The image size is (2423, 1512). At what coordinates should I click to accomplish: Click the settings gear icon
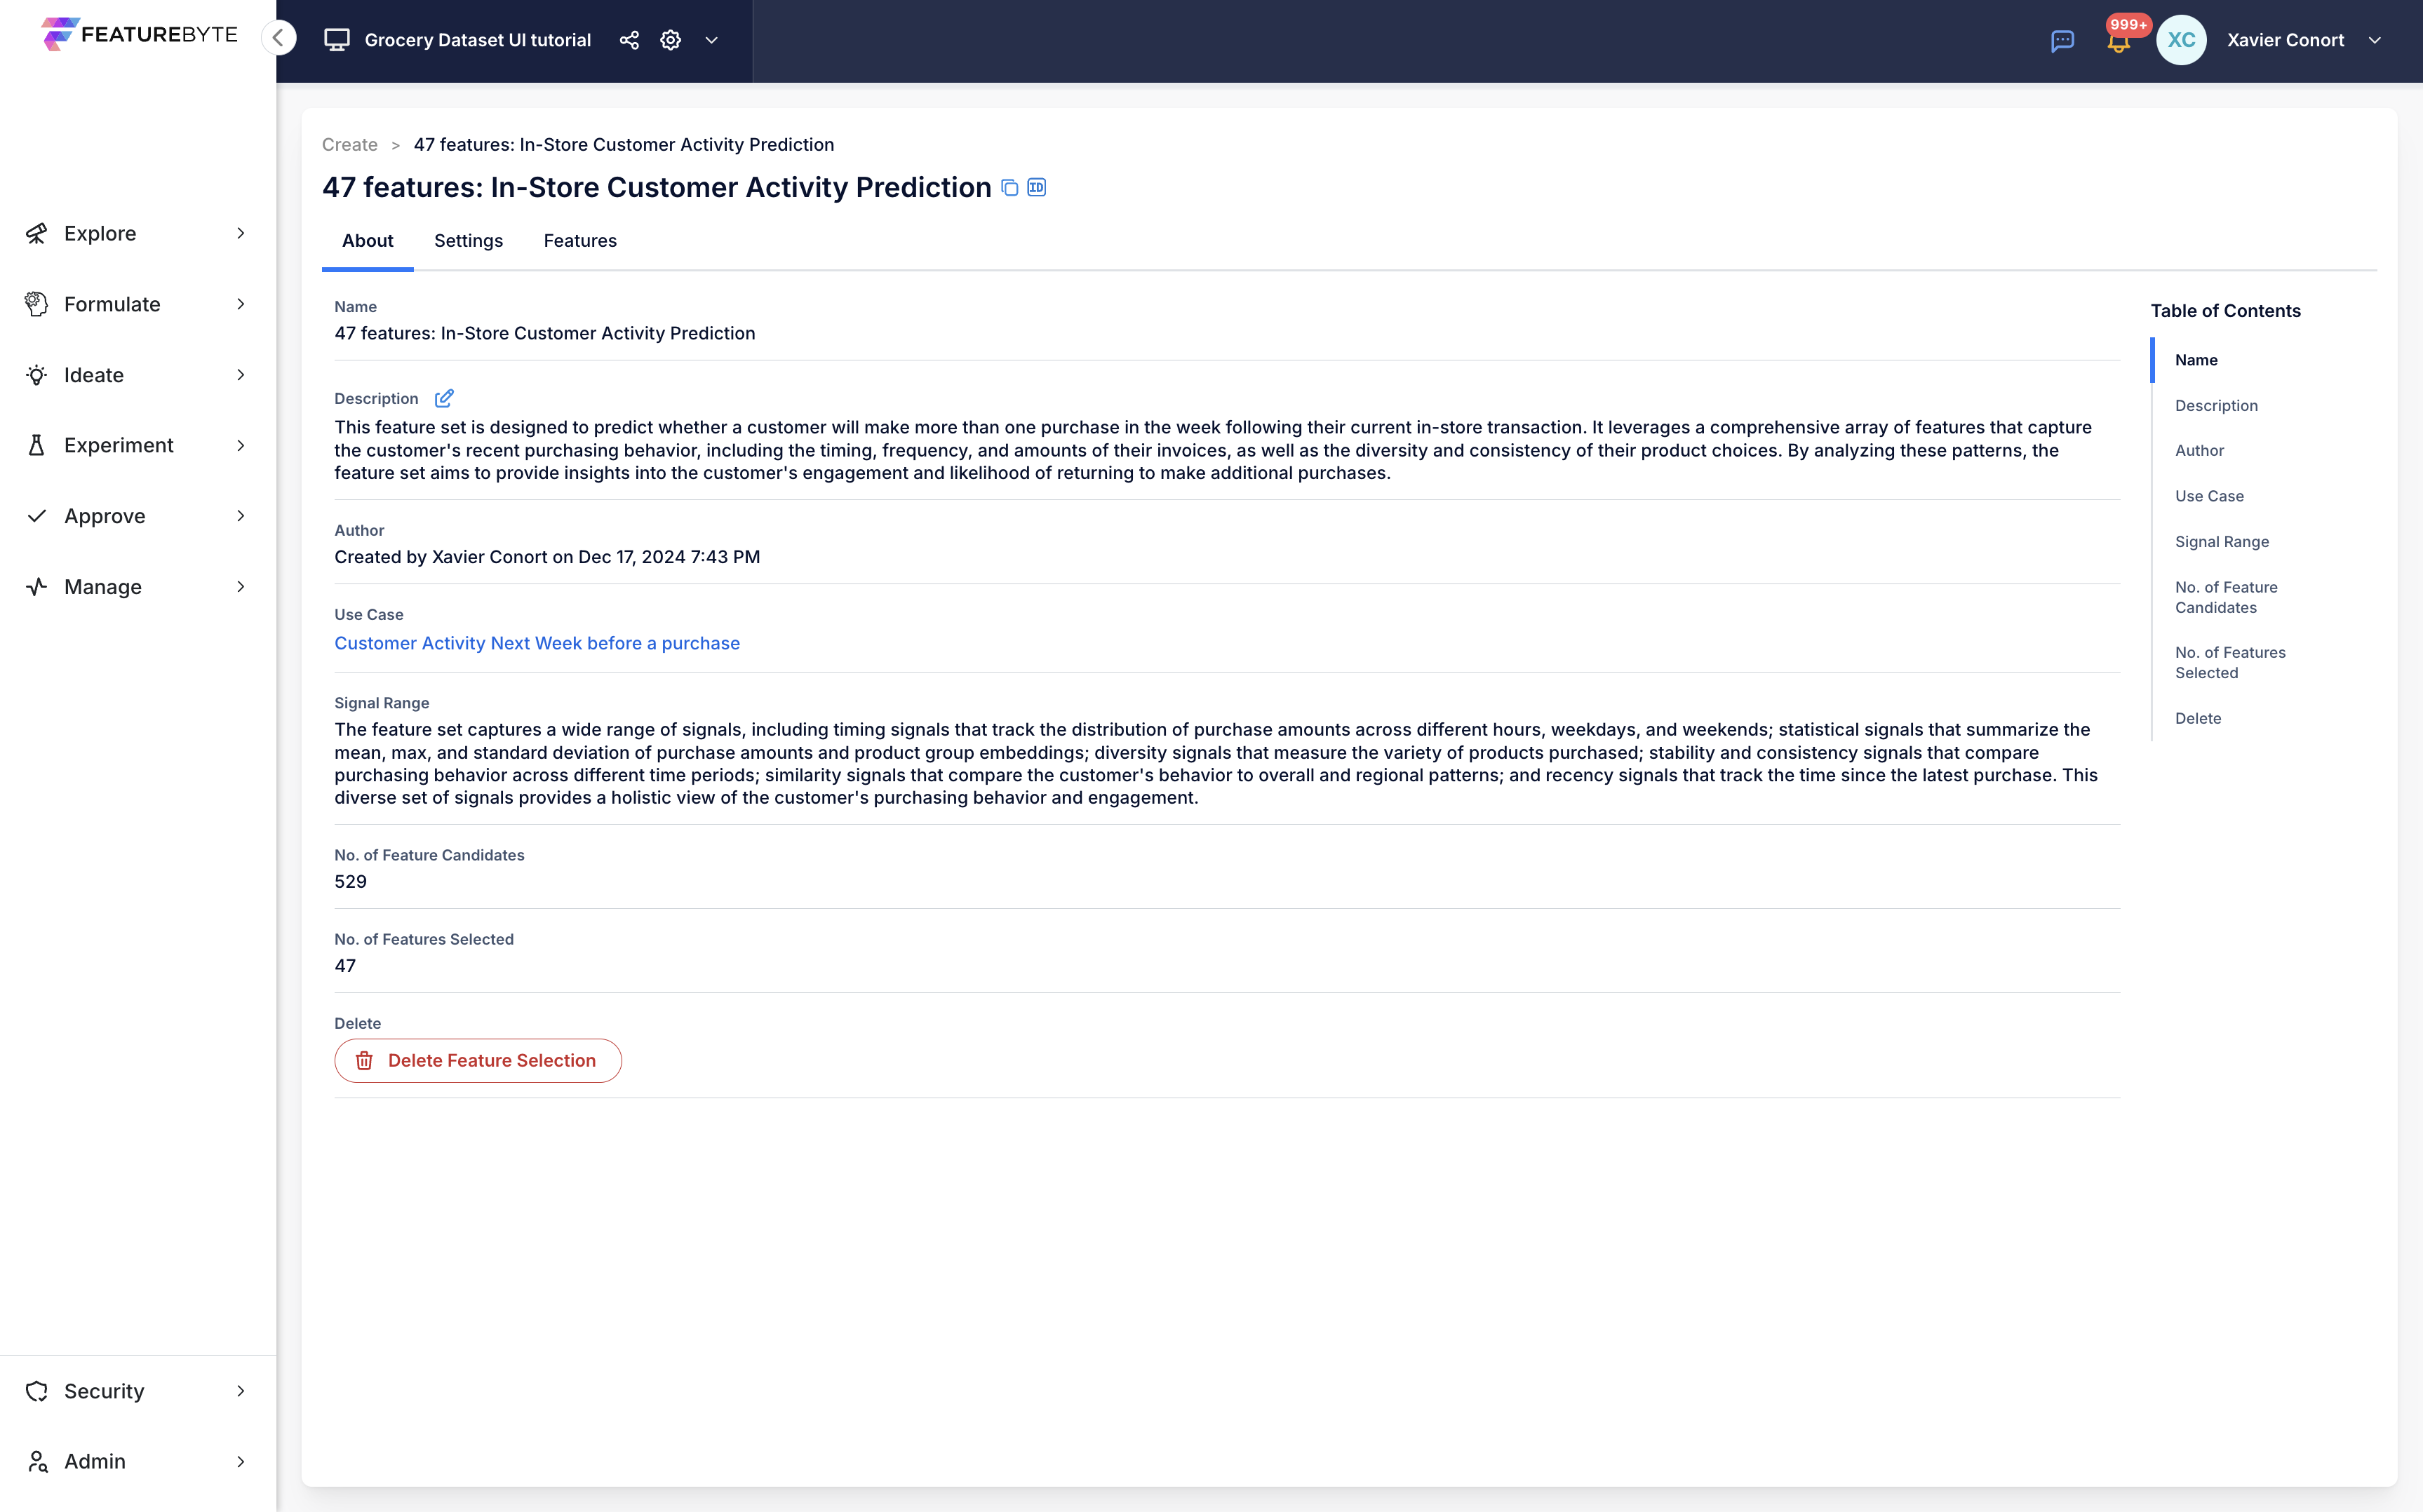tap(669, 40)
